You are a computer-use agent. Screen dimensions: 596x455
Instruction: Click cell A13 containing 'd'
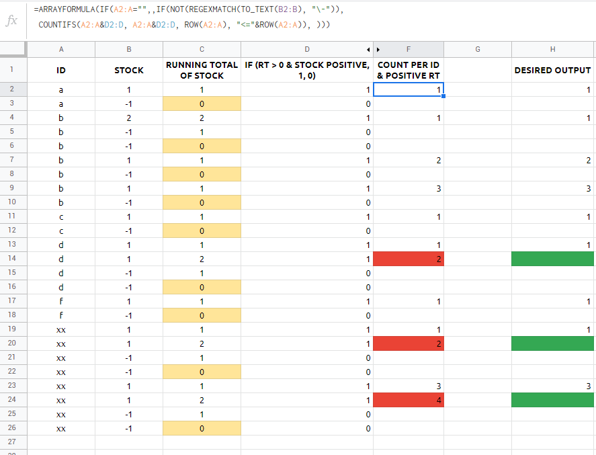(61, 245)
